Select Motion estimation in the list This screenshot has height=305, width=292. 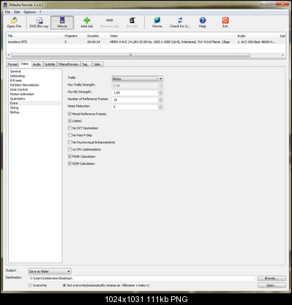pyautogui.click(x=22, y=94)
